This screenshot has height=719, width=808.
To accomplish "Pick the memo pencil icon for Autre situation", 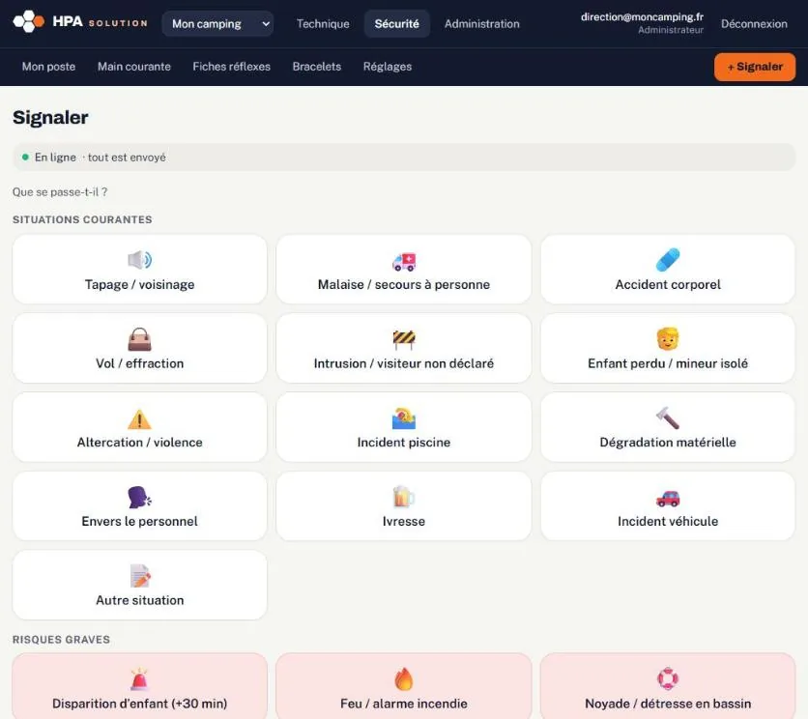I will [x=139, y=576].
